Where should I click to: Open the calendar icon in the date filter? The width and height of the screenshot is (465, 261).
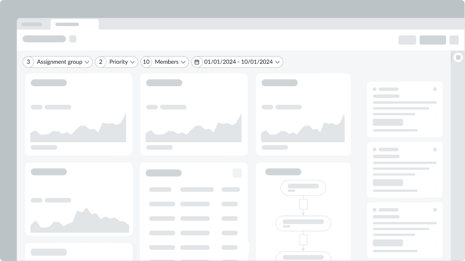point(197,62)
